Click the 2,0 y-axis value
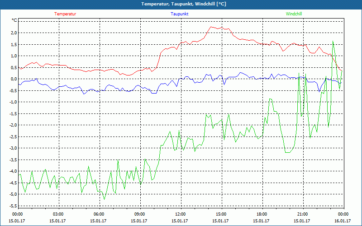This screenshot has height=226, width=362. tap(14, 33)
